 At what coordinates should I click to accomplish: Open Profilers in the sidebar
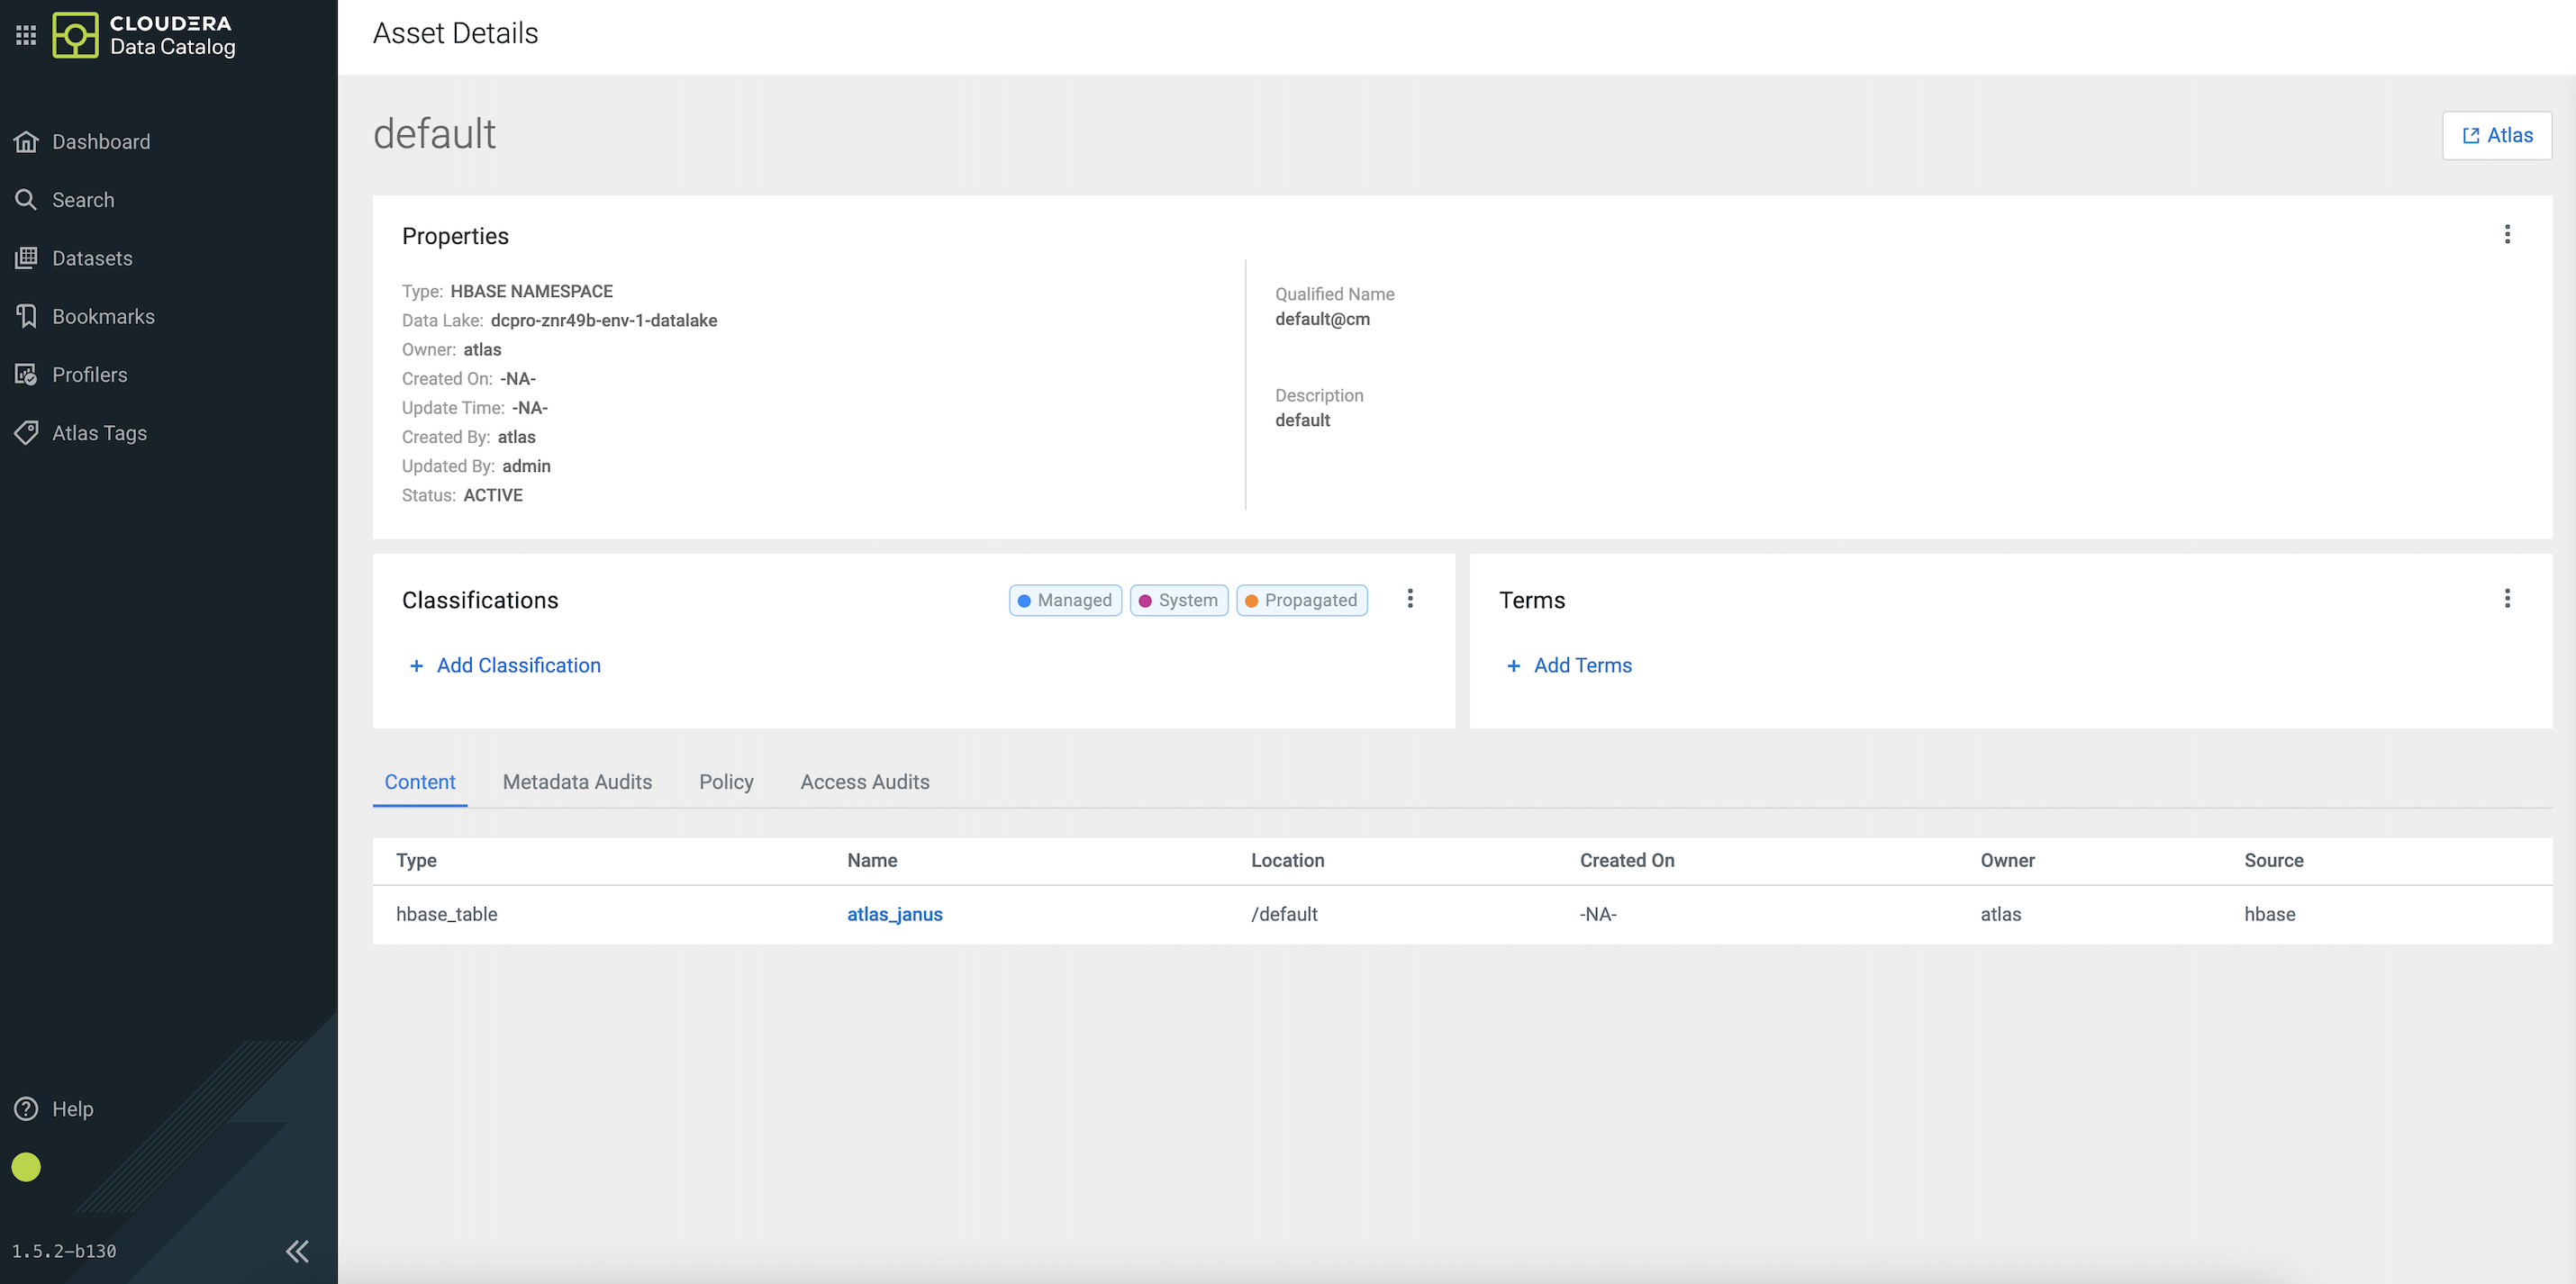(x=89, y=375)
